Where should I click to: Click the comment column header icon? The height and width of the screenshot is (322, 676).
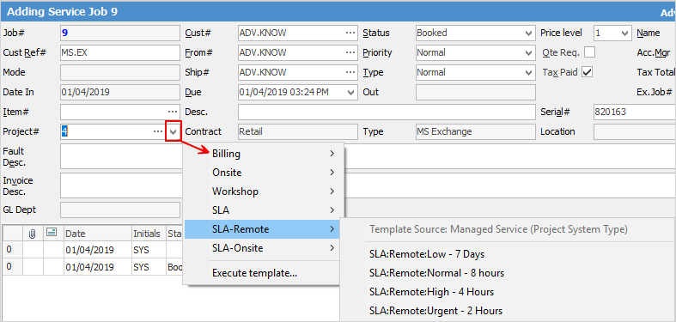coord(52,233)
